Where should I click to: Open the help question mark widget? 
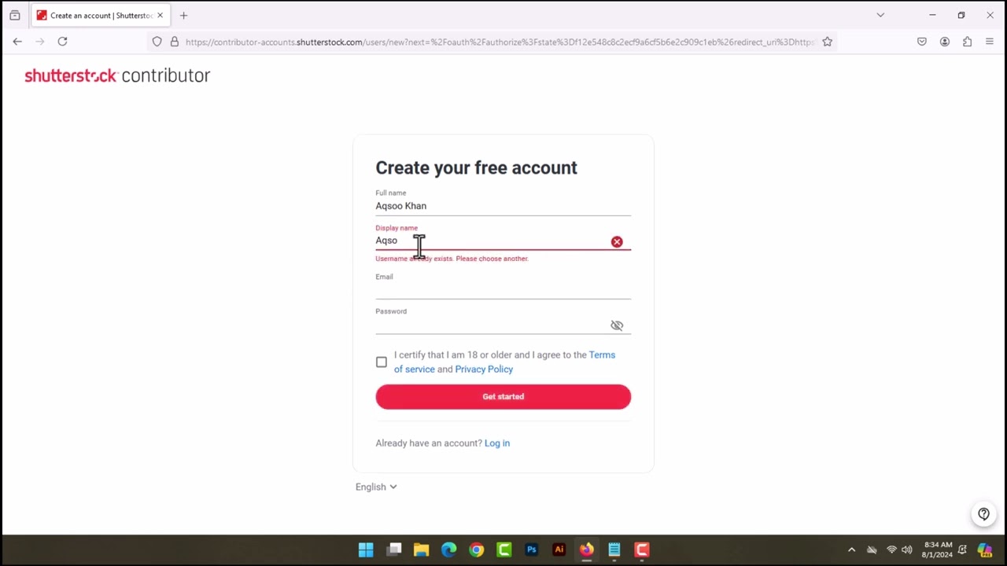pyautogui.click(x=983, y=514)
